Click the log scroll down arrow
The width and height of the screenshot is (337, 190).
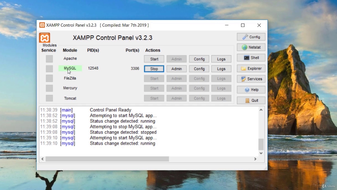261,153
